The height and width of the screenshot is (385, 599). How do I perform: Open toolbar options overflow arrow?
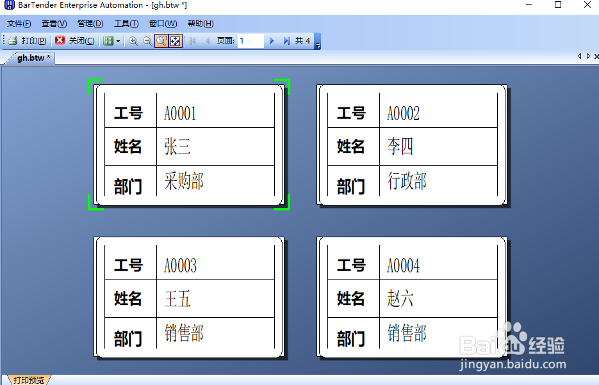[318, 46]
